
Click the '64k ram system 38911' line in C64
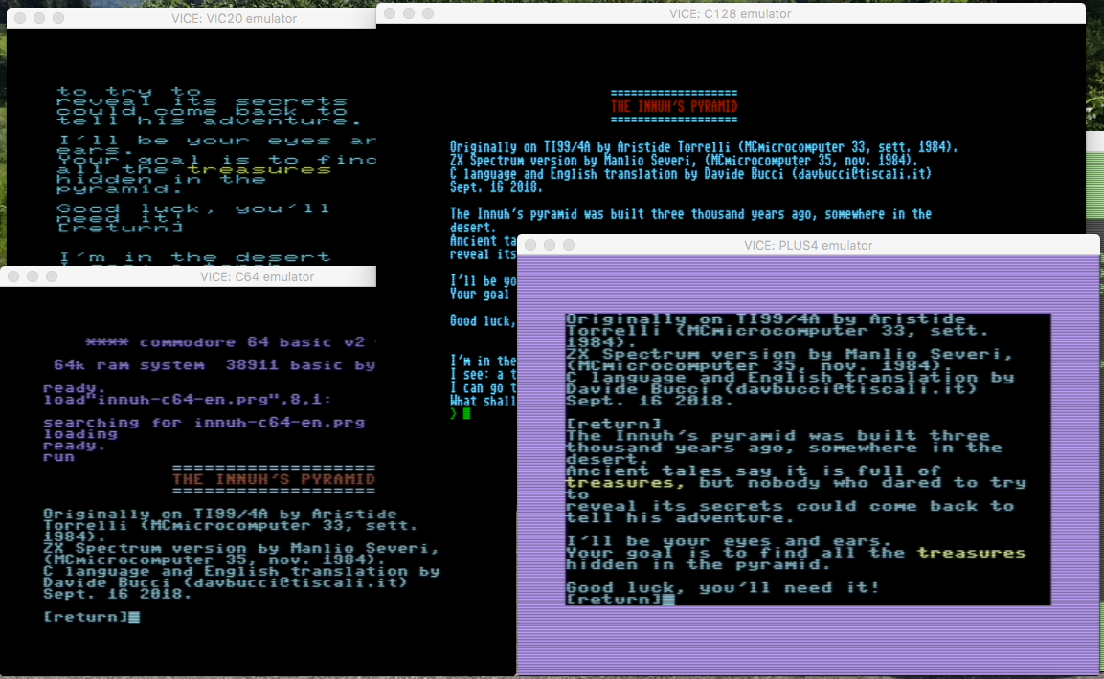214,365
